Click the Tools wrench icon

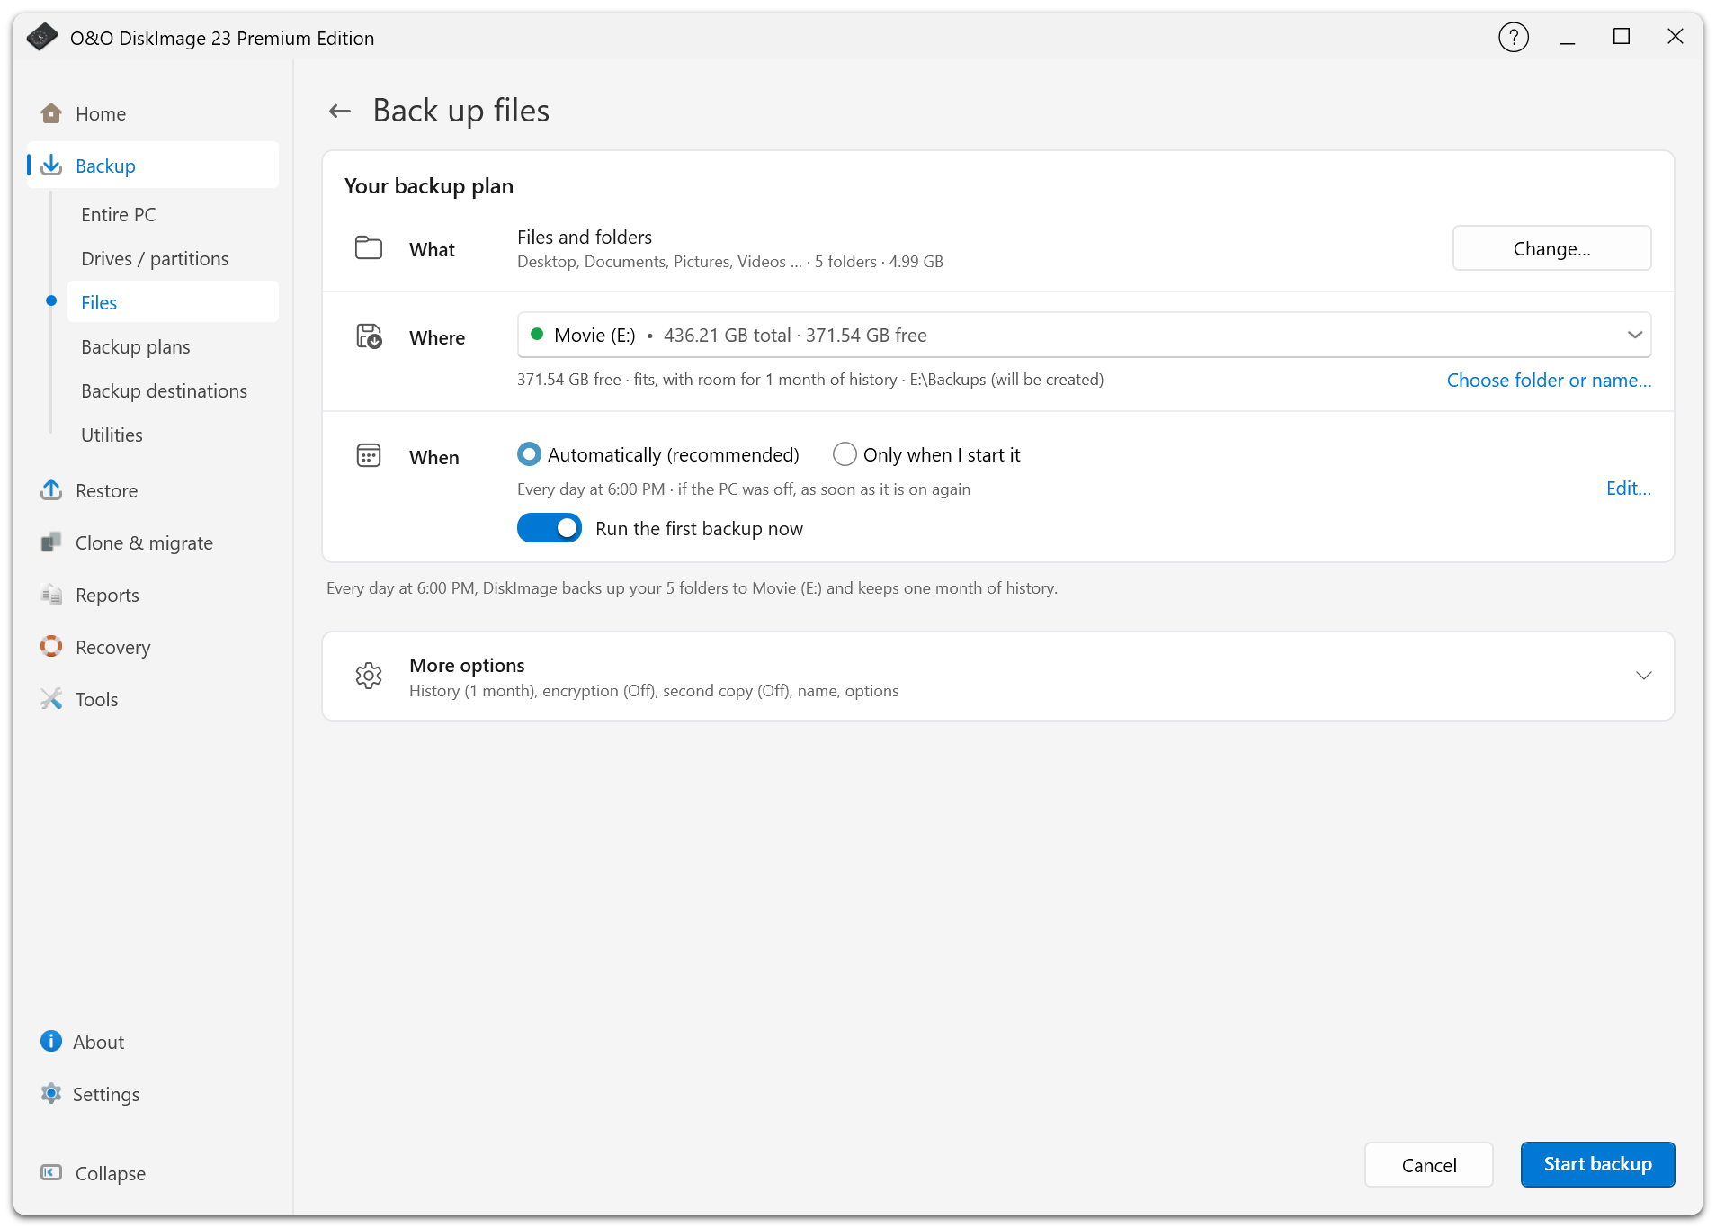pyautogui.click(x=51, y=699)
